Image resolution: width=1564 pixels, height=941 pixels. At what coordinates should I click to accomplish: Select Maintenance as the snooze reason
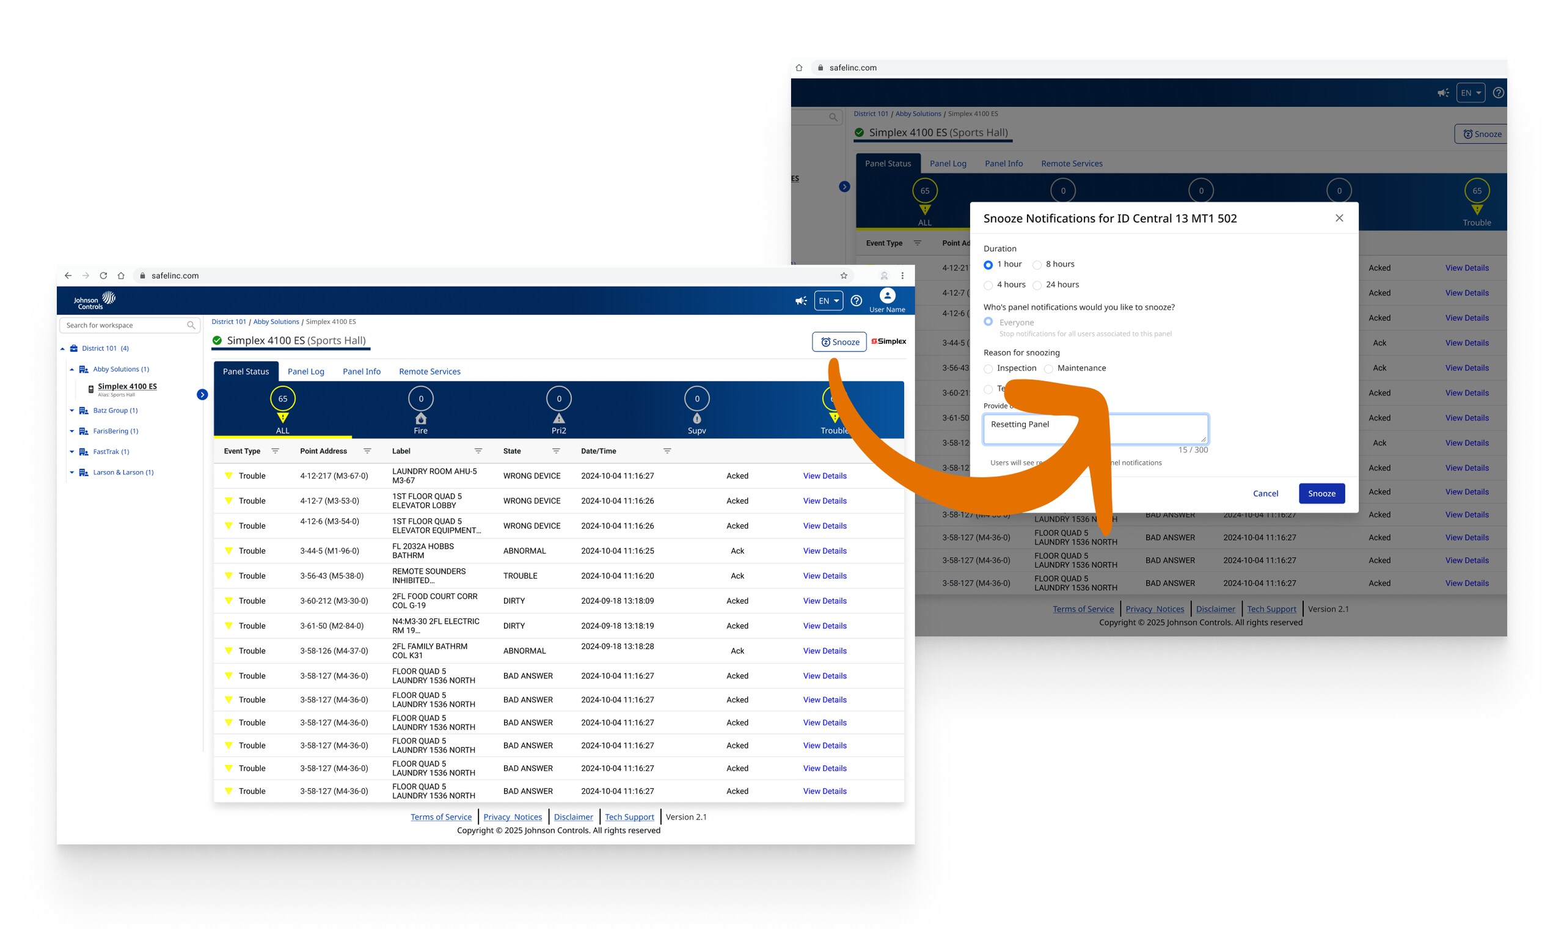pos(1048,369)
